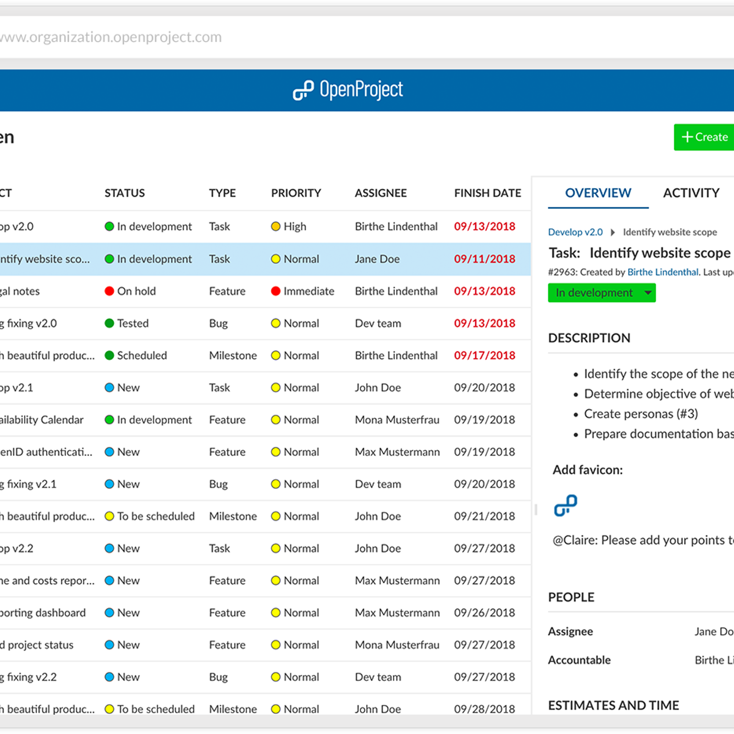Click Milestone type dated 09/17/2018
The width and height of the screenshot is (734, 734).
point(233,356)
